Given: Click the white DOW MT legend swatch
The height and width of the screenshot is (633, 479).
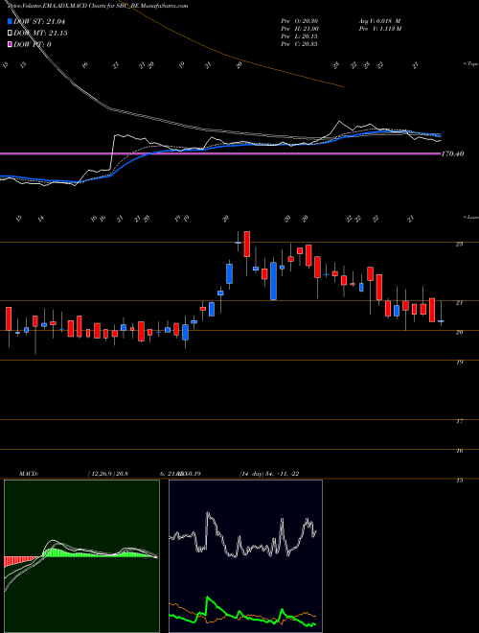Looking at the screenshot, I should [x=10, y=34].
